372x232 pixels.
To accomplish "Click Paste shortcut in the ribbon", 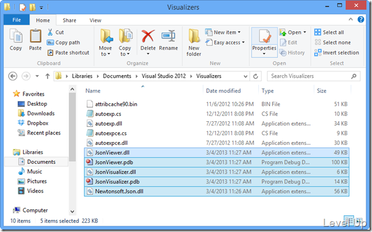I will point(68,53).
